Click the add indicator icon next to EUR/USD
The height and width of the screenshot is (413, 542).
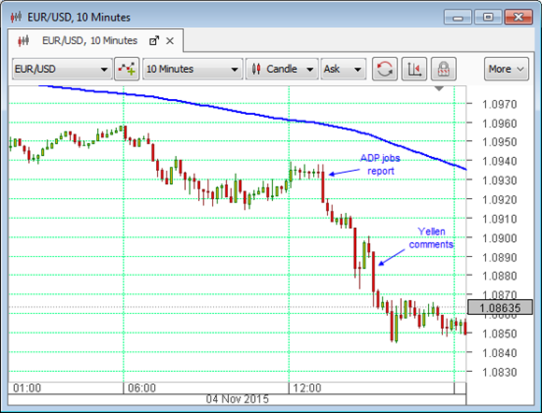click(127, 69)
